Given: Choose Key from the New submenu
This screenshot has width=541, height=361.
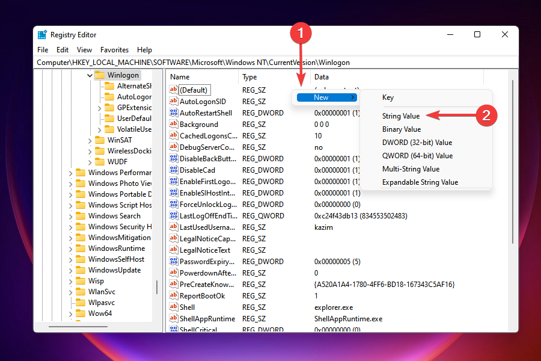Looking at the screenshot, I should [x=388, y=97].
